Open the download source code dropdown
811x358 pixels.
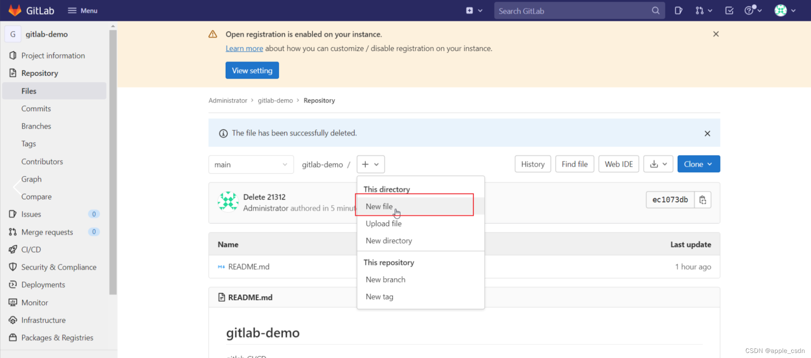pos(658,164)
